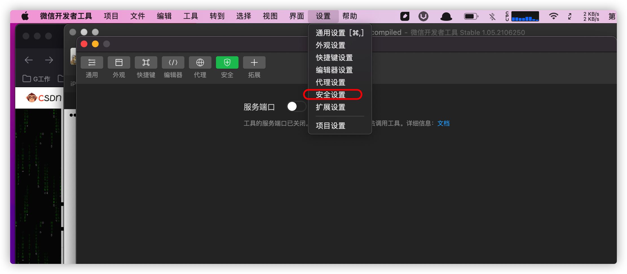Open the 设置 menu in menu bar
This screenshot has width=627, height=274.
(323, 16)
